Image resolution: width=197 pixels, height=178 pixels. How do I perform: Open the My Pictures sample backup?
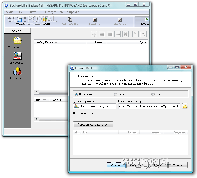[x=17, y=73]
